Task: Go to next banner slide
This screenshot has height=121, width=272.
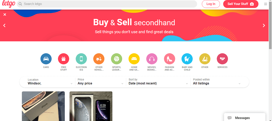Action: [x=264, y=25]
